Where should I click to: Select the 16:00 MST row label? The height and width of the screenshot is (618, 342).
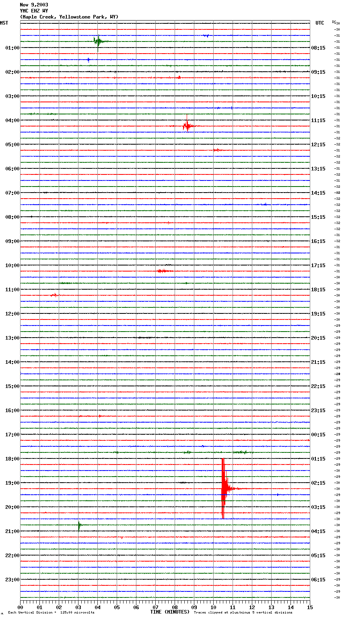[12, 411]
